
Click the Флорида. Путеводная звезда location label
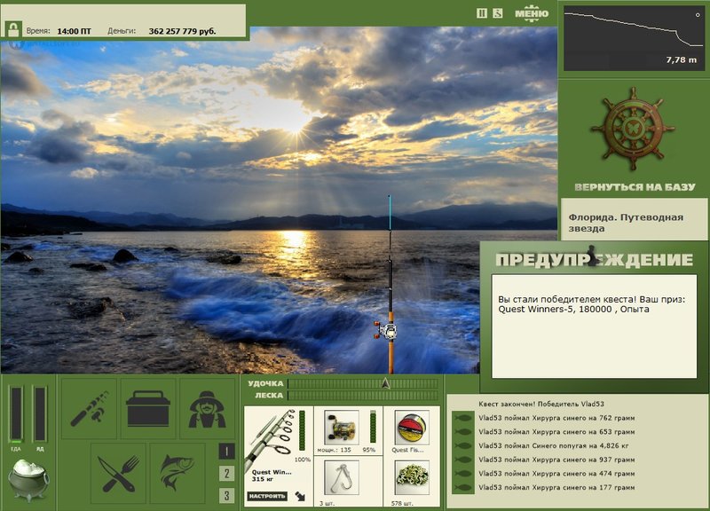tap(626, 223)
